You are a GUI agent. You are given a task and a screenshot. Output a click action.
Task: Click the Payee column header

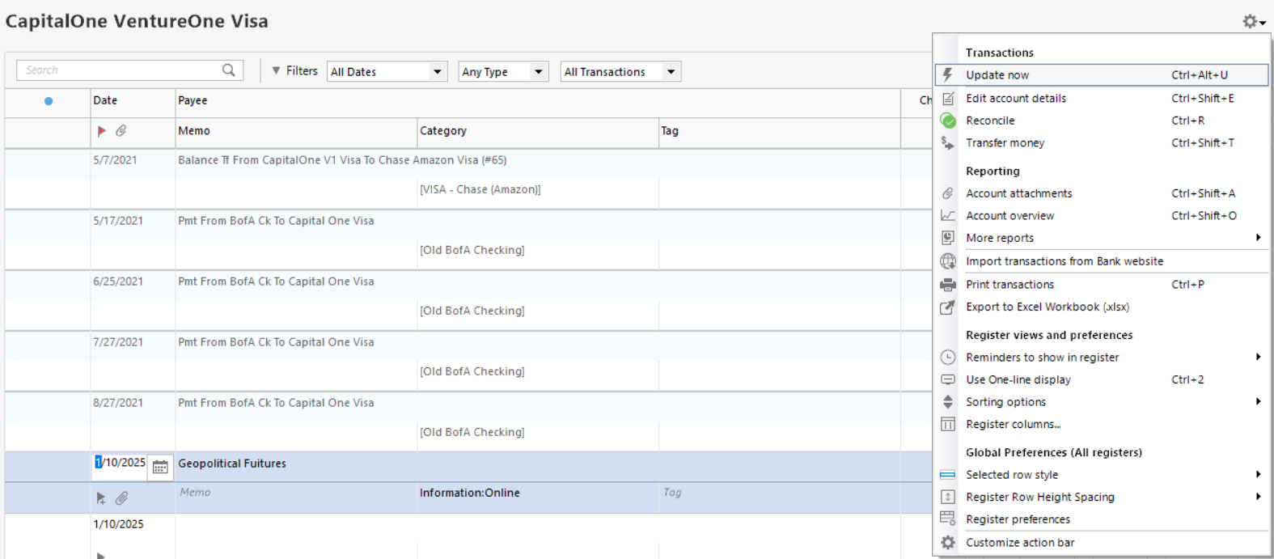click(538, 101)
